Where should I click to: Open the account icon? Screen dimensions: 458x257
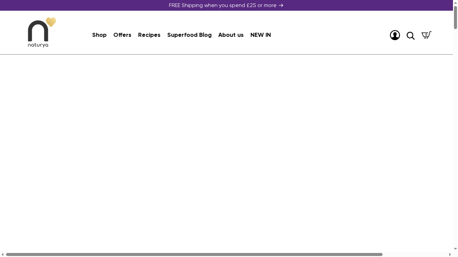coord(395,35)
